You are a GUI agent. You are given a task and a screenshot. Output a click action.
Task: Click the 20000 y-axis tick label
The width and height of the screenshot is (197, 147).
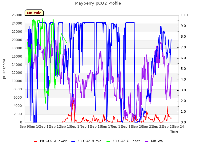point(17,40)
